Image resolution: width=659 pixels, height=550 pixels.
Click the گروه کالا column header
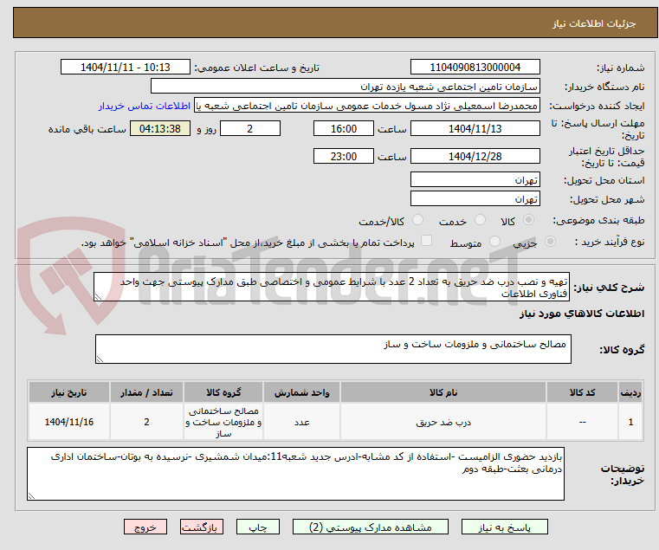(x=223, y=392)
